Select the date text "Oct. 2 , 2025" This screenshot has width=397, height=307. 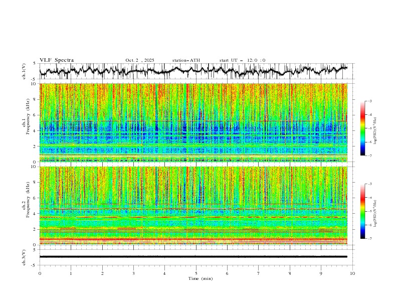[x=140, y=60]
